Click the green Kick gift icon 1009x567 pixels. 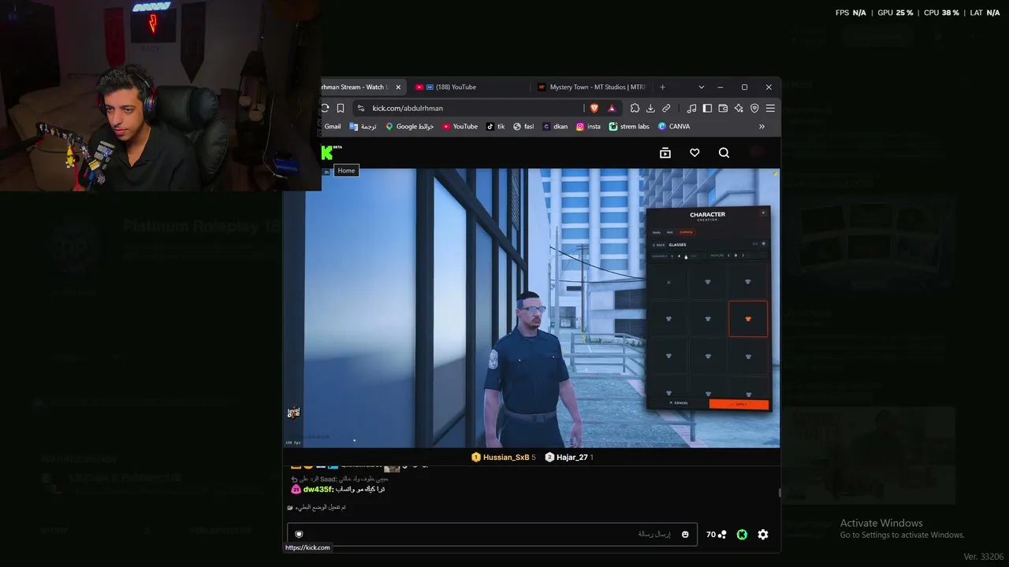coord(742,535)
